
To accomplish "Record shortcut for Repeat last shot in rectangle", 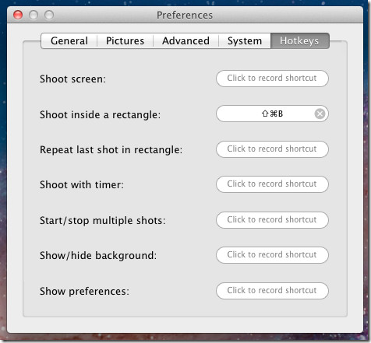I will (272, 149).
